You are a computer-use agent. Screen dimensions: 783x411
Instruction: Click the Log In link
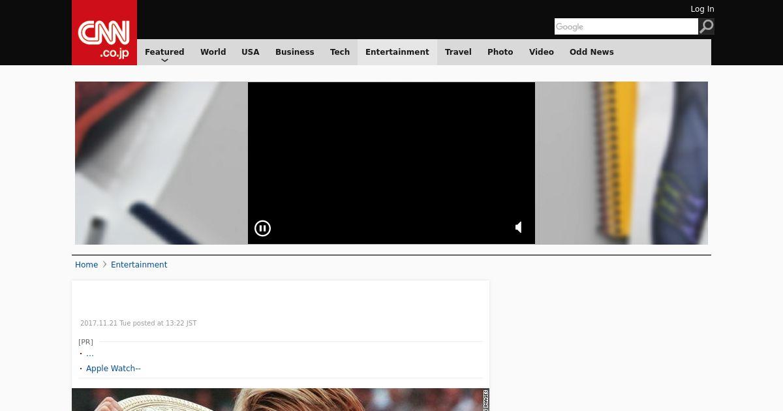click(702, 9)
